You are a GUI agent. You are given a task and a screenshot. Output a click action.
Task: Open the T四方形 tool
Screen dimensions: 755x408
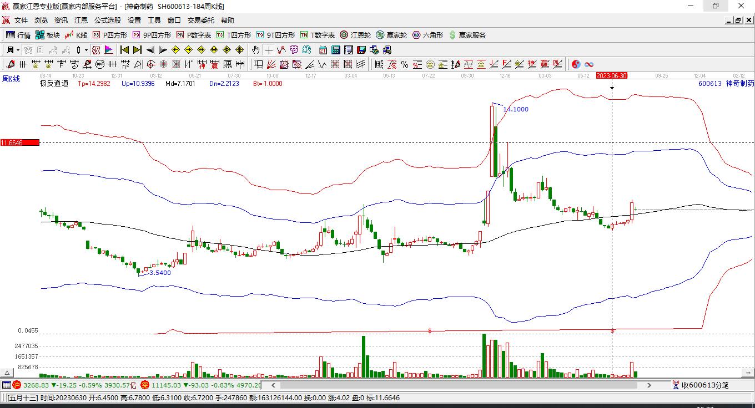pos(234,35)
